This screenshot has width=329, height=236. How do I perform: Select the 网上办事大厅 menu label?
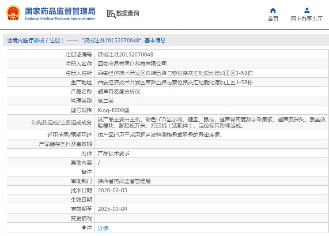tap(306, 19)
